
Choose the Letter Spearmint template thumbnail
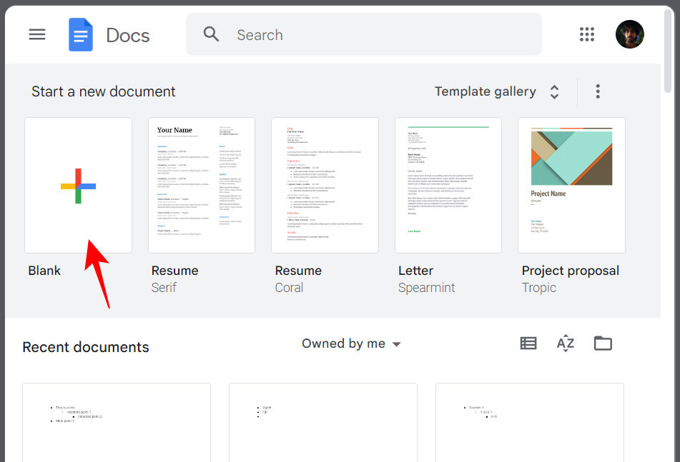(x=448, y=186)
